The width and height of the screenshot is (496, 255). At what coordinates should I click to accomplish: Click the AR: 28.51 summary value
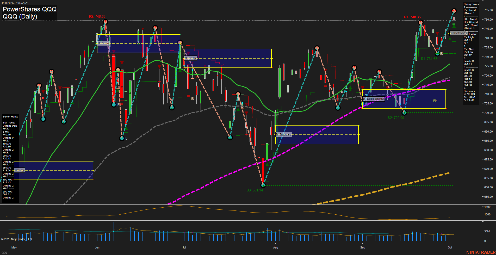click(x=469, y=97)
